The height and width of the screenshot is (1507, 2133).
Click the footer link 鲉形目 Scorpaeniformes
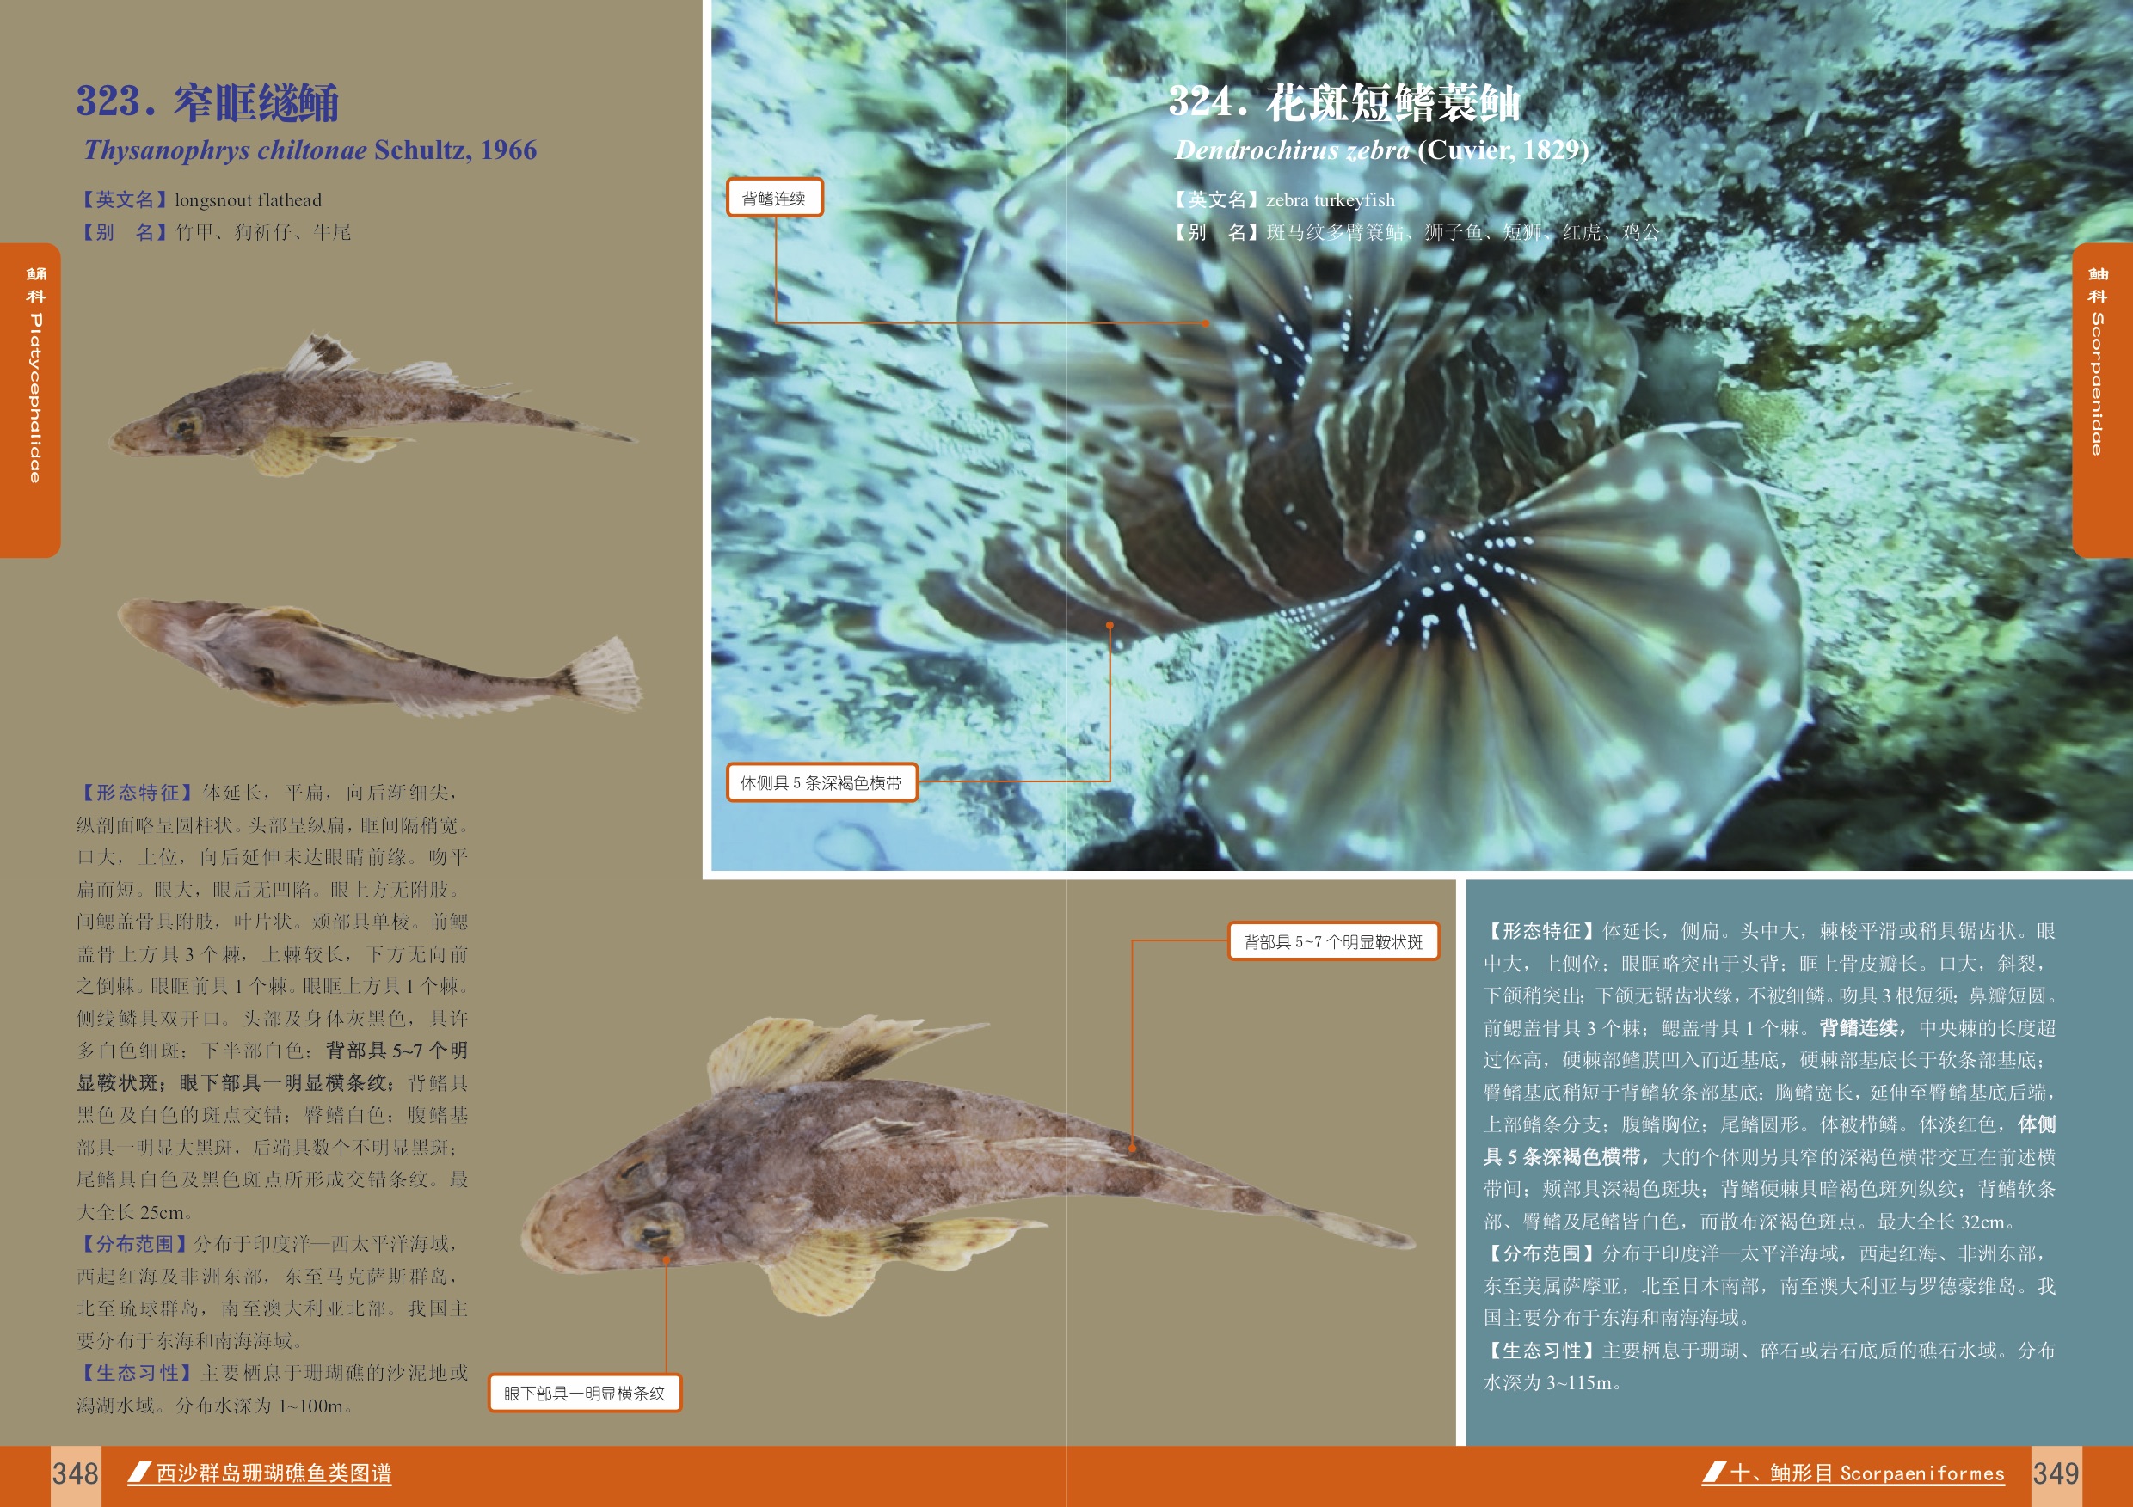[1886, 1473]
